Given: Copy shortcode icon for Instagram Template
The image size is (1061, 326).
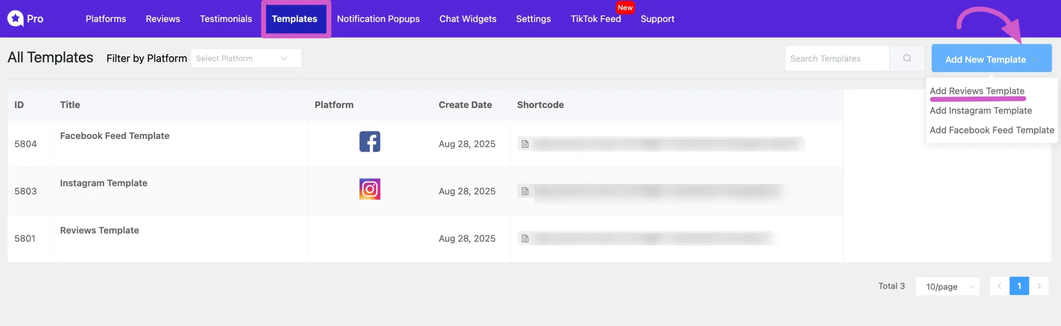Looking at the screenshot, I should pos(525,191).
